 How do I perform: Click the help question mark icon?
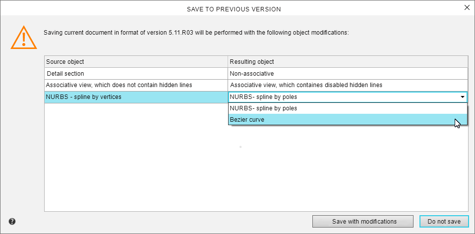[x=12, y=222]
